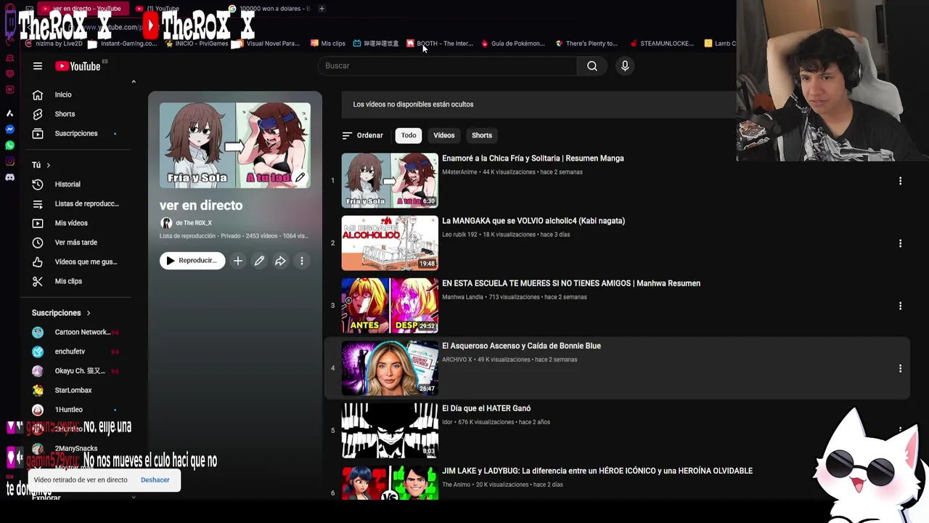Click the Buscar search field

pos(447,66)
